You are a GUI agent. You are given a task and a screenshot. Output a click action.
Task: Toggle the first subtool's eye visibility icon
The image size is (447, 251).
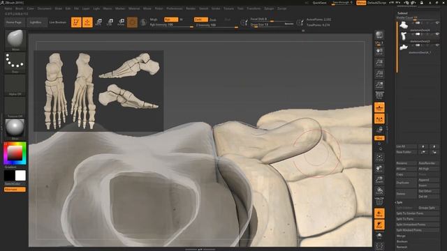437,23
